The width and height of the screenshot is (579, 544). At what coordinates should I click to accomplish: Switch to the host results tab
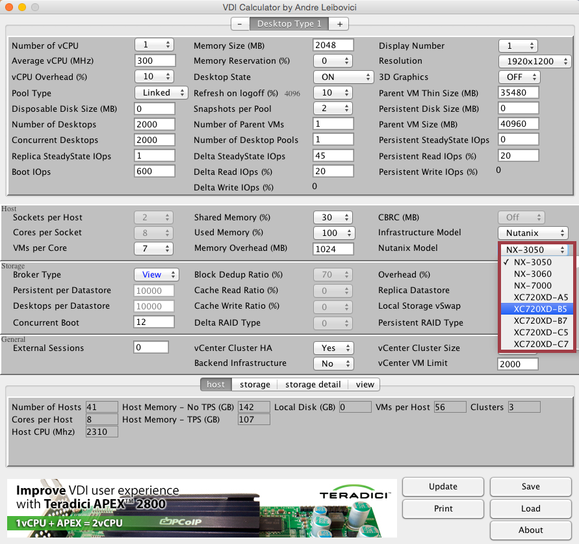pyautogui.click(x=216, y=385)
